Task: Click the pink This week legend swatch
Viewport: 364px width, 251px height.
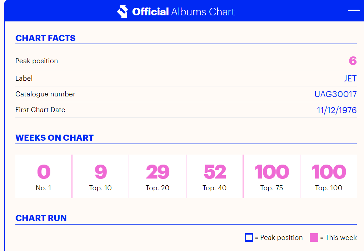Action: click(314, 237)
